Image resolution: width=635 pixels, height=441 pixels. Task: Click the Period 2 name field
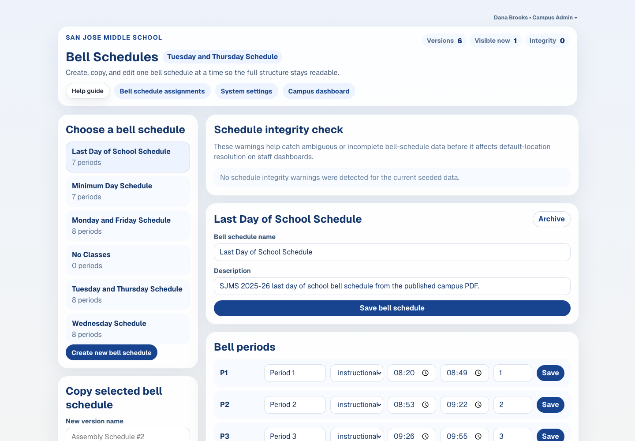295,405
